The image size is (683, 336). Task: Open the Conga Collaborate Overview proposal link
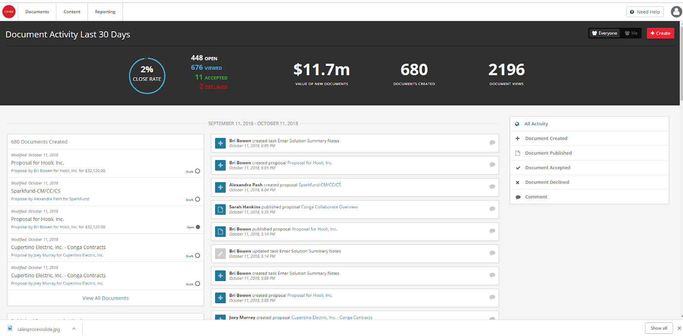tap(330, 207)
